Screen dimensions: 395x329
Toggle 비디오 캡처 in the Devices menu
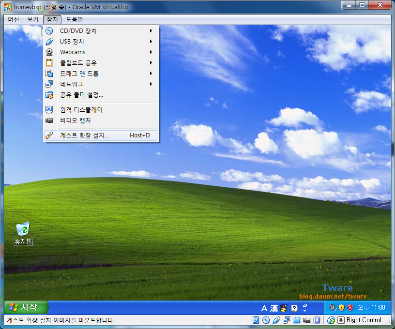tap(101, 120)
